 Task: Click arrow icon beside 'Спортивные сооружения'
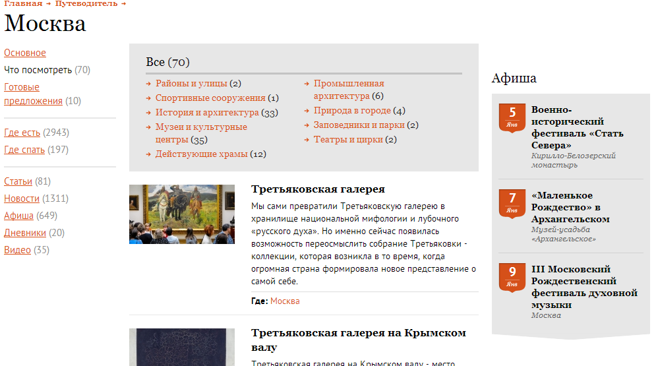(148, 98)
